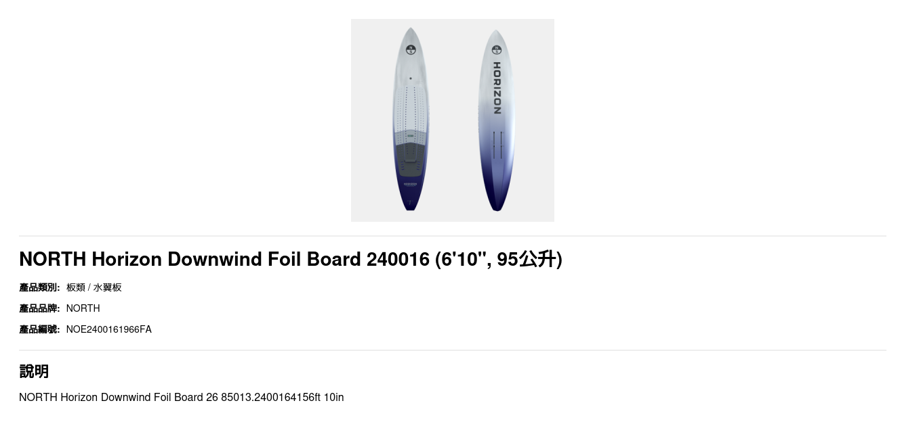The height and width of the screenshot is (424, 900).
Task: Click the 產品類別 label
Action: [x=39, y=287]
